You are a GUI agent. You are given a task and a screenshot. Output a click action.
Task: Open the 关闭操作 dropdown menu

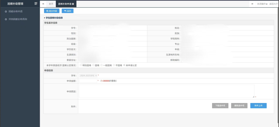coord(262,4)
